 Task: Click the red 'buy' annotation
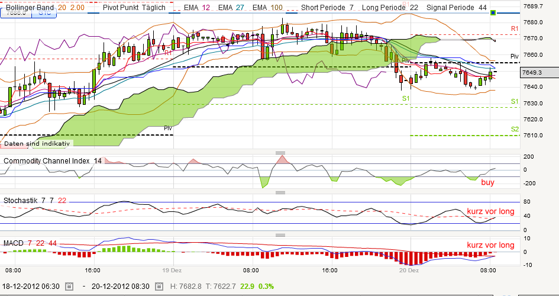click(487, 182)
